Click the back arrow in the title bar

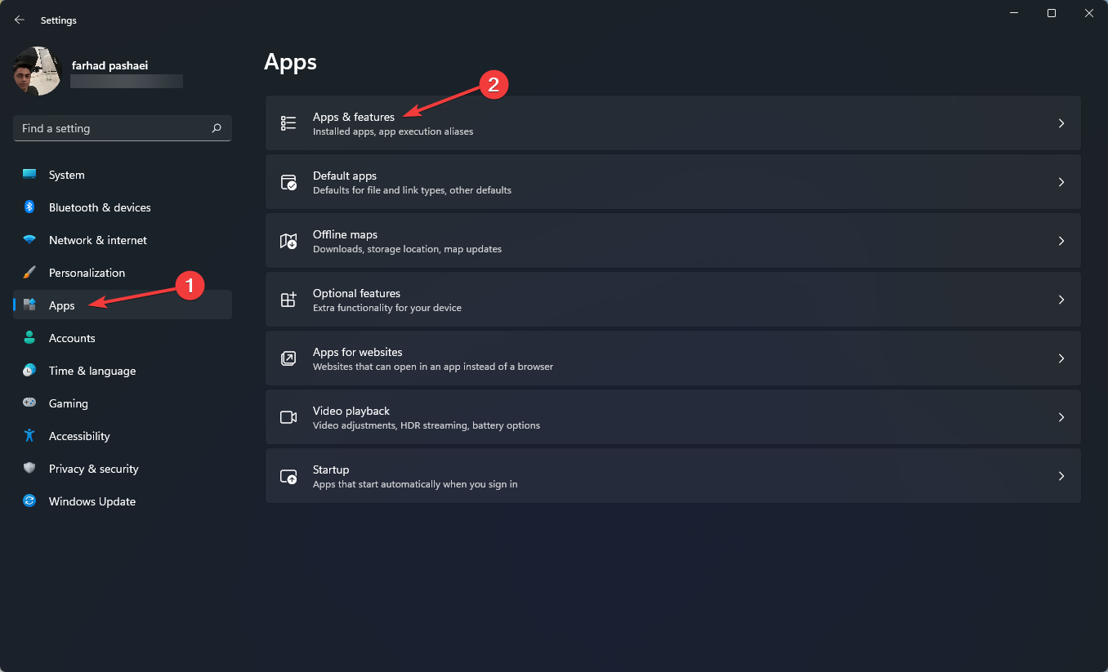point(19,20)
